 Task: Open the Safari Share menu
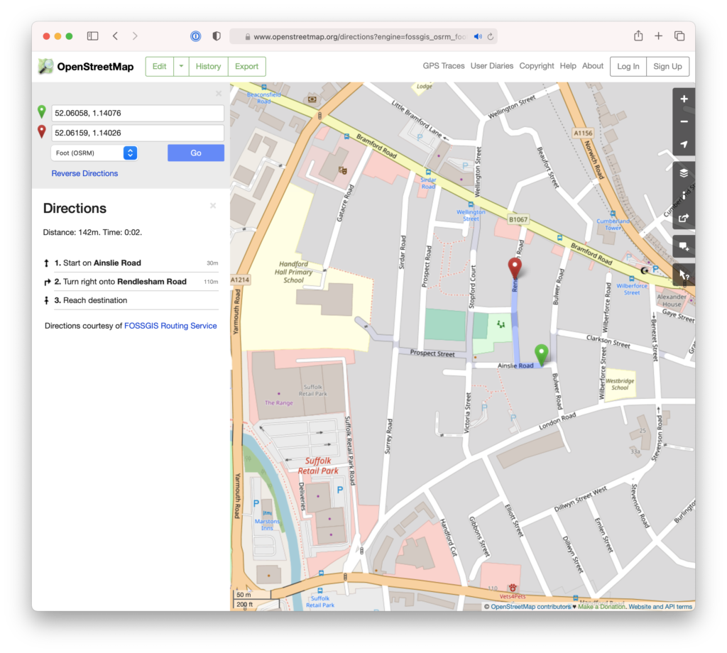coord(638,35)
